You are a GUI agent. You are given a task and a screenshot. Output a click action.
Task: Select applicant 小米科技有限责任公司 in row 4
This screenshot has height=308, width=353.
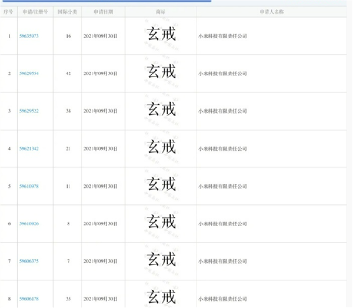[x=223, y=149]
